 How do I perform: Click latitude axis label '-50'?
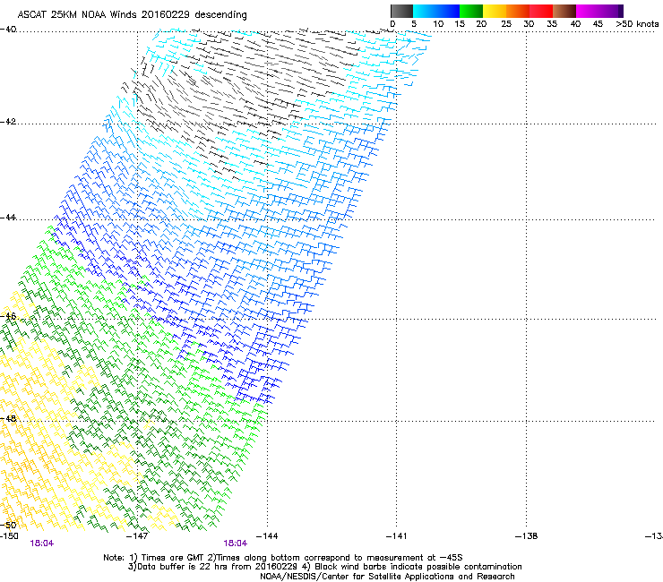point(8,525)
